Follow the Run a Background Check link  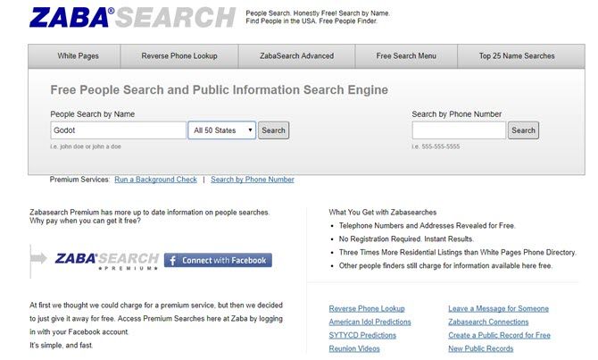[155, 180]
